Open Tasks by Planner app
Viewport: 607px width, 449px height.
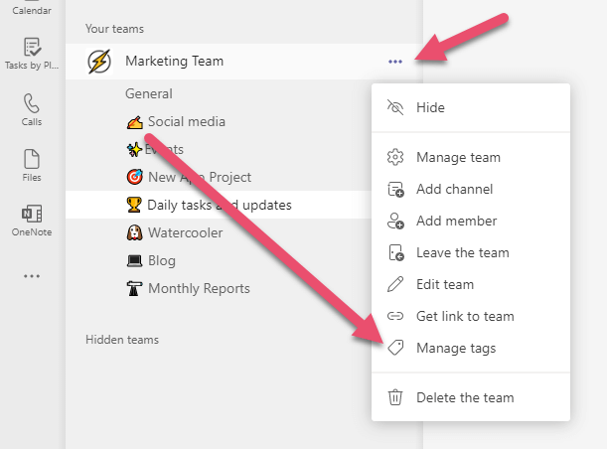[32, 54]
